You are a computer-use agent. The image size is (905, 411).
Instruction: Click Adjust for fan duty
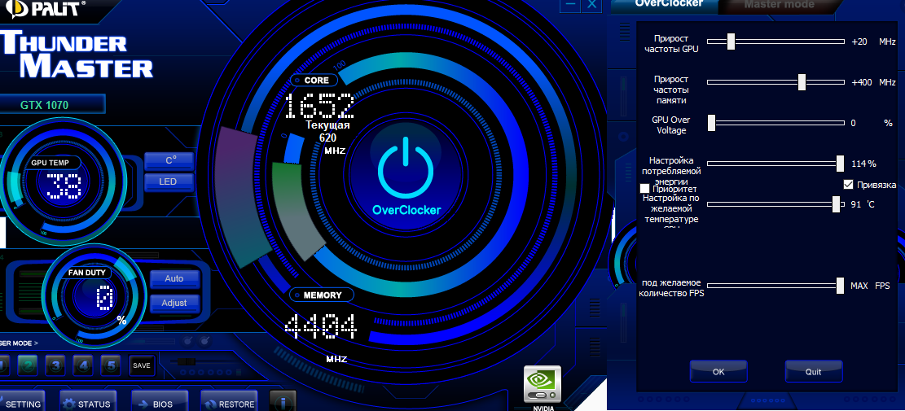click(174, 303)
